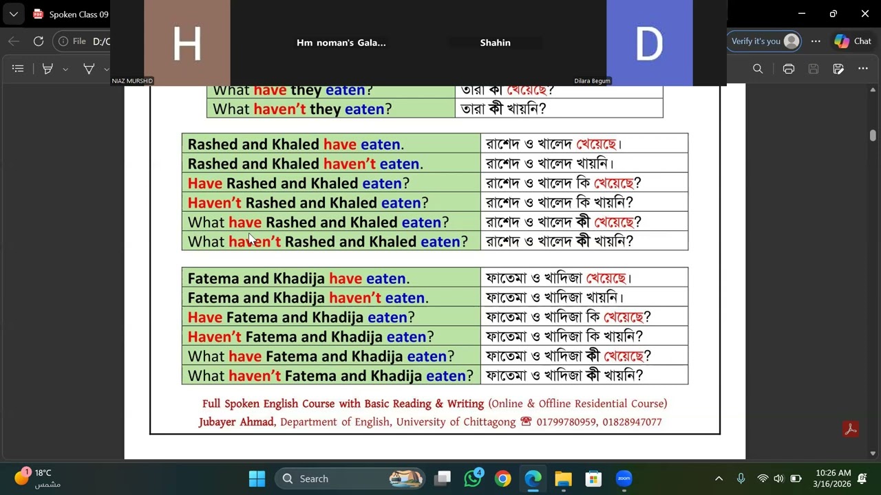881x495 pixels.
Task: Open the tab actions dropdown menu
Action: tap(14, 14)
